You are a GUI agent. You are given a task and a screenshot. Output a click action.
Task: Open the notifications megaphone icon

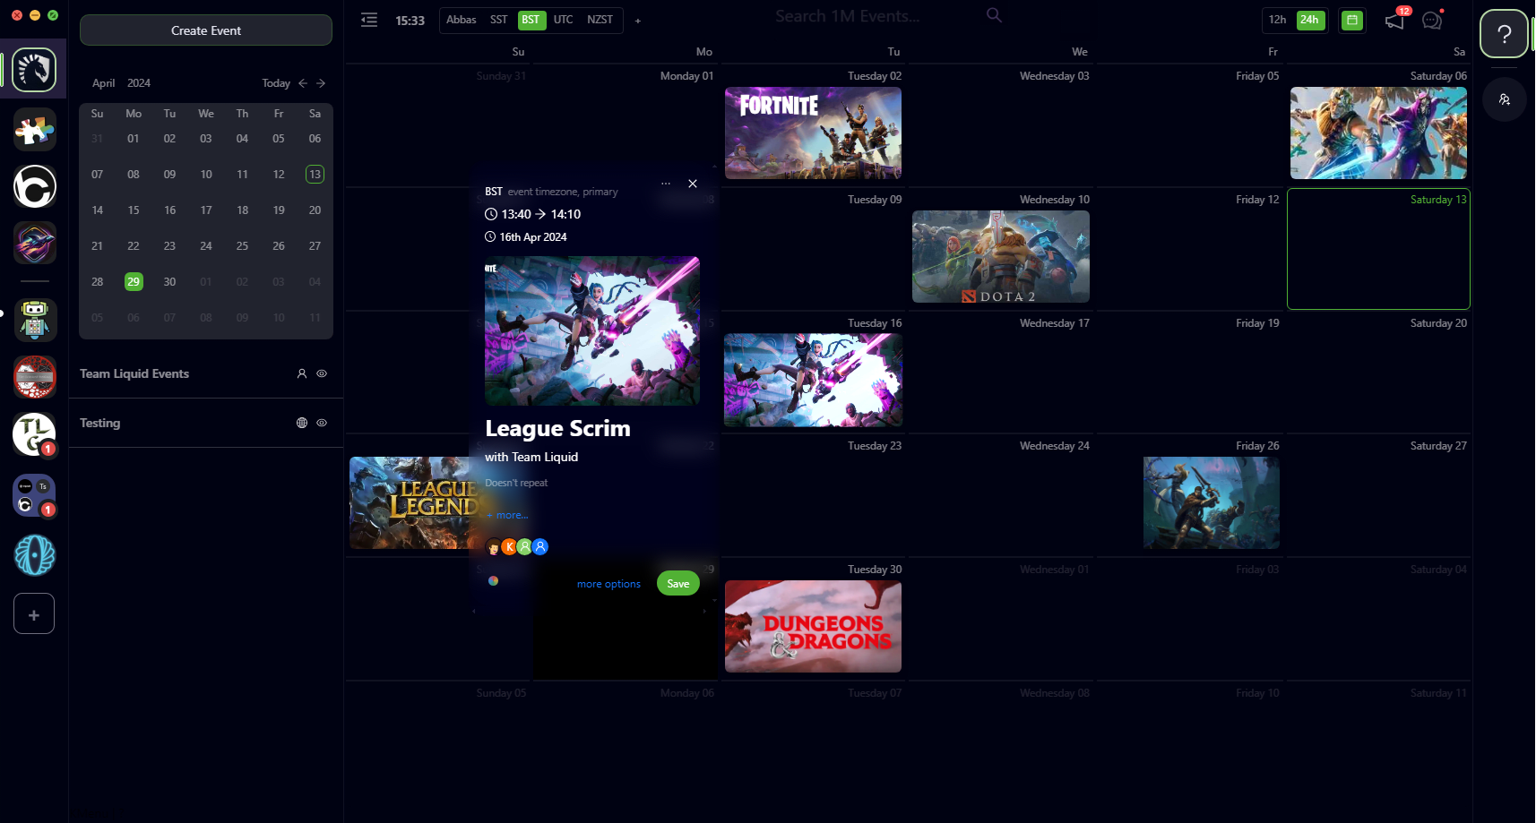1394,20
